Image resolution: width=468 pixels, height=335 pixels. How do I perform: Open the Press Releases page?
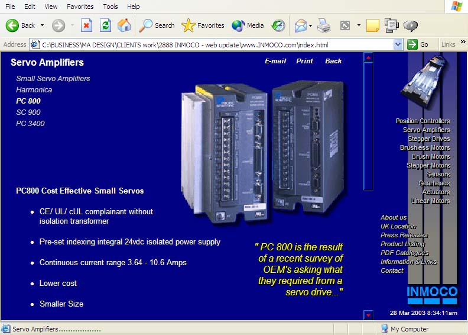pyautogui.click(x=404, y=235)
